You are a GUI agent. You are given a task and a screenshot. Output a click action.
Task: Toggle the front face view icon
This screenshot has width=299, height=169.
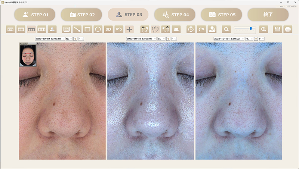(x=155, y=29)
